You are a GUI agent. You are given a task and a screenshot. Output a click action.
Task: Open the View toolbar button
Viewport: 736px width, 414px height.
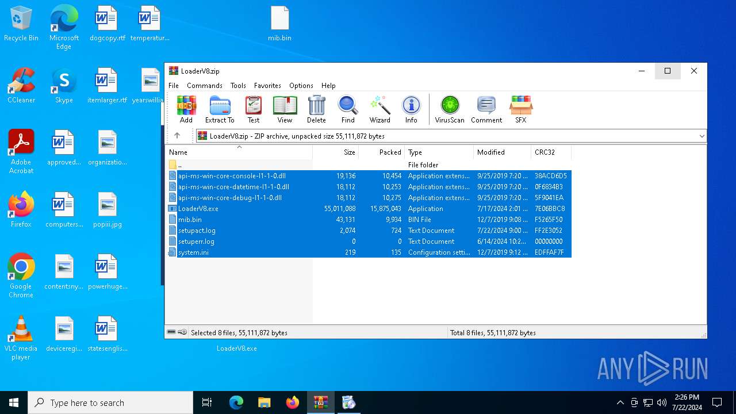coord(285,109)
